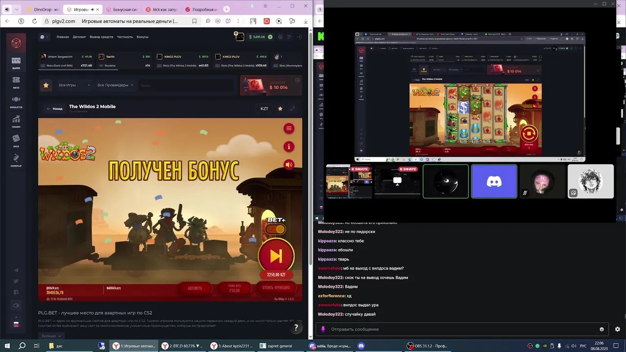
Task: Open Честность in site navigation
Action: click(125, 37)
